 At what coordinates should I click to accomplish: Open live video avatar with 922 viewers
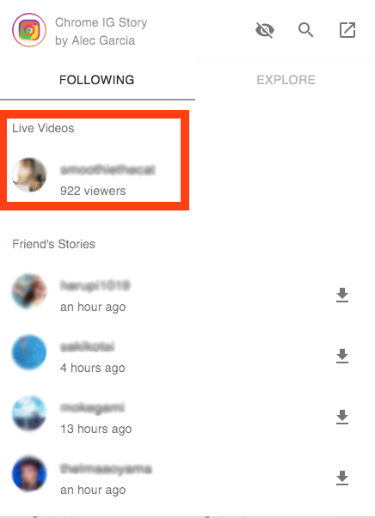pos(29,174)
